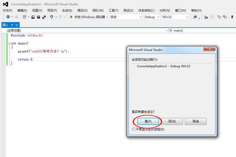The width and height of the screenshot is (236, 157).
Task: Open the 测试(S) menu
Action: pos(128,11)
